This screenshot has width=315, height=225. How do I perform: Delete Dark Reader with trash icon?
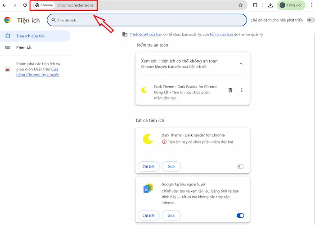pyautogui.click(x=230, y=90)
